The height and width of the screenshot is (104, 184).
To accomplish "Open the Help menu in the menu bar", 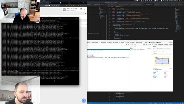I will pos(44,1).
